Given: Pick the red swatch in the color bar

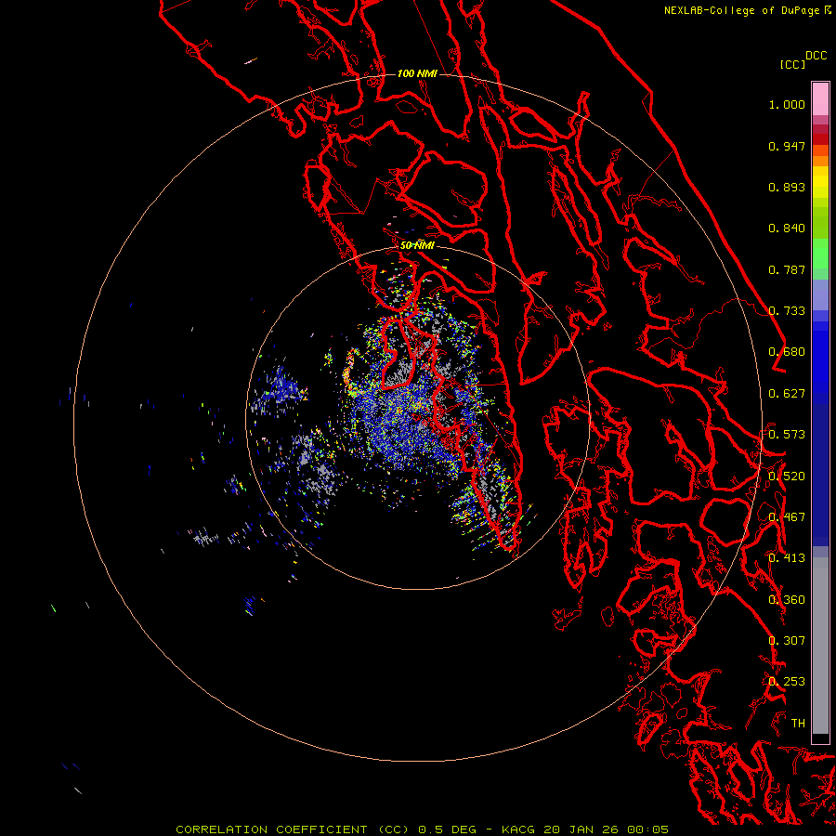Looking at the screenshot, I should pyautogui.click(x=820, y=138).
